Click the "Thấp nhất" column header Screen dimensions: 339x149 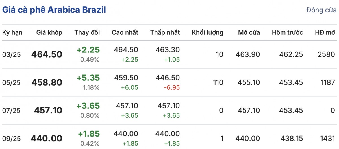pyautogui.click(x=165, y=32)
